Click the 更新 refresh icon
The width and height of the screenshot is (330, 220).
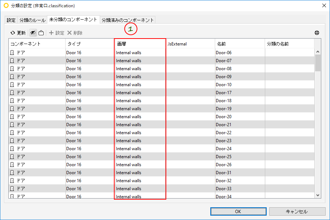pos(13,33)
